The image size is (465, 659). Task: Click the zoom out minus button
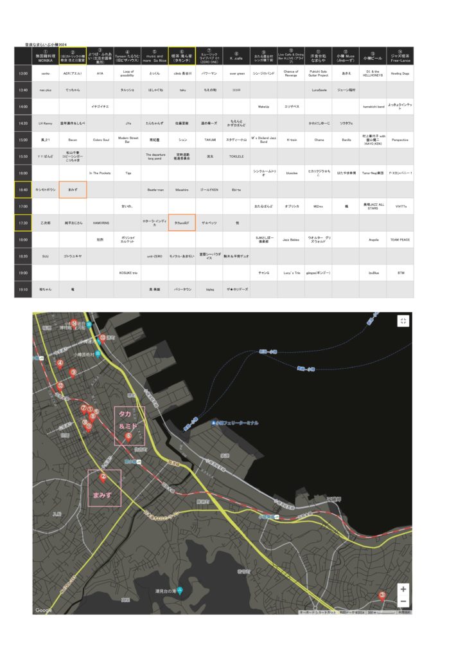point(403,602)
